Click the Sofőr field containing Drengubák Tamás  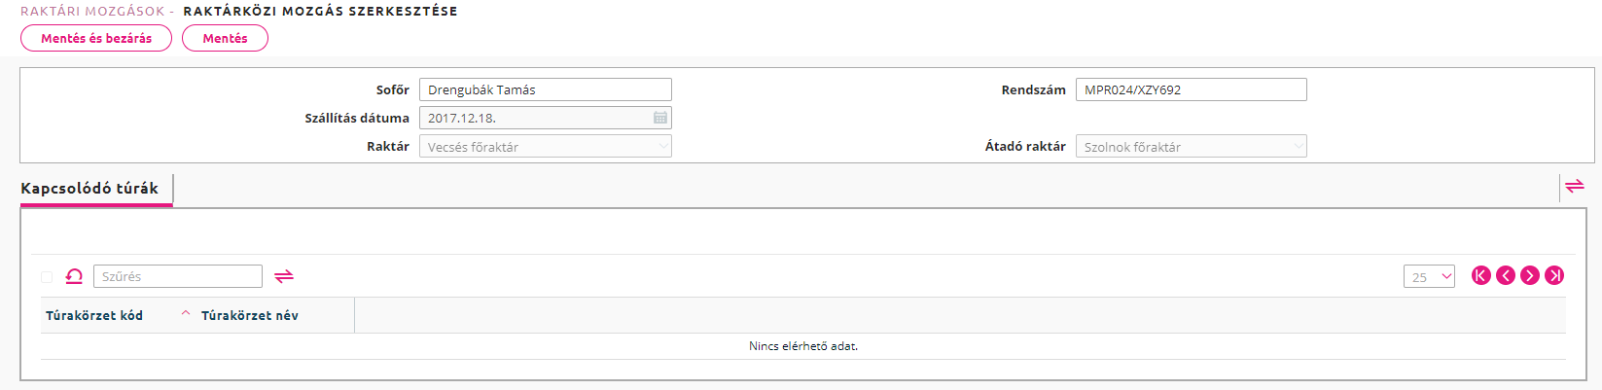pos(546,89)
